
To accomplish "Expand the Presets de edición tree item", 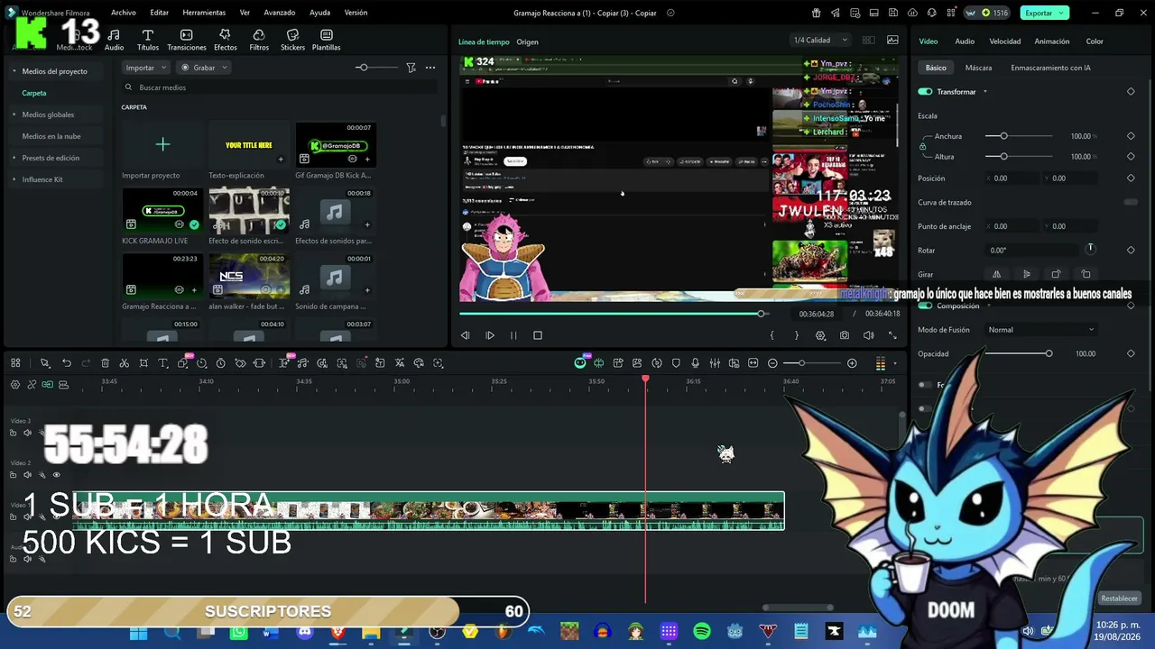I will pos(14,158).
